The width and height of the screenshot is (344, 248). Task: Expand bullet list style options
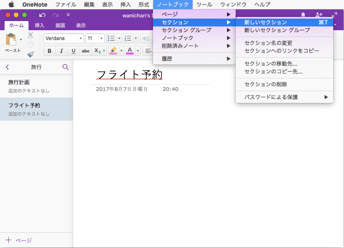click(x=119, y=38)
